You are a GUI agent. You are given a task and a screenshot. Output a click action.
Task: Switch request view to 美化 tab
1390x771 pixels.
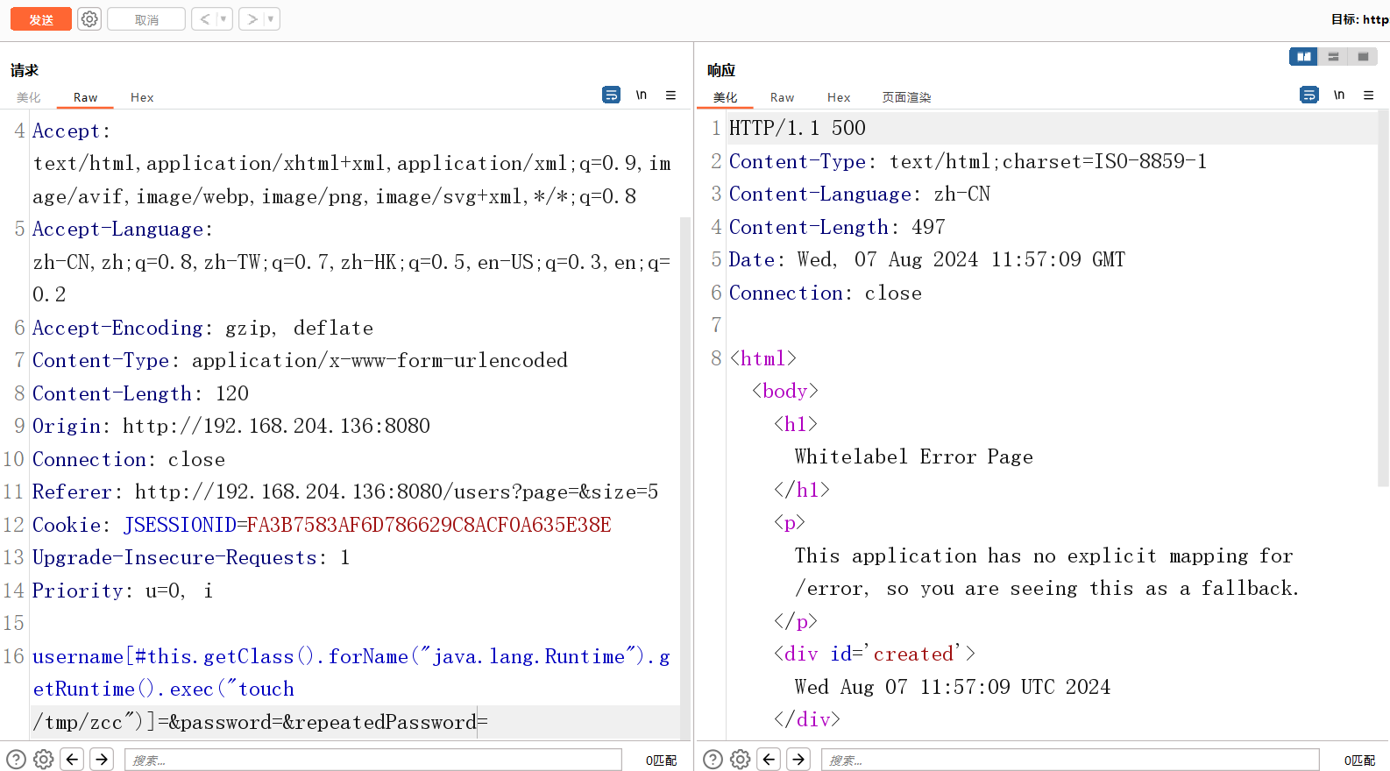point(29,97)
